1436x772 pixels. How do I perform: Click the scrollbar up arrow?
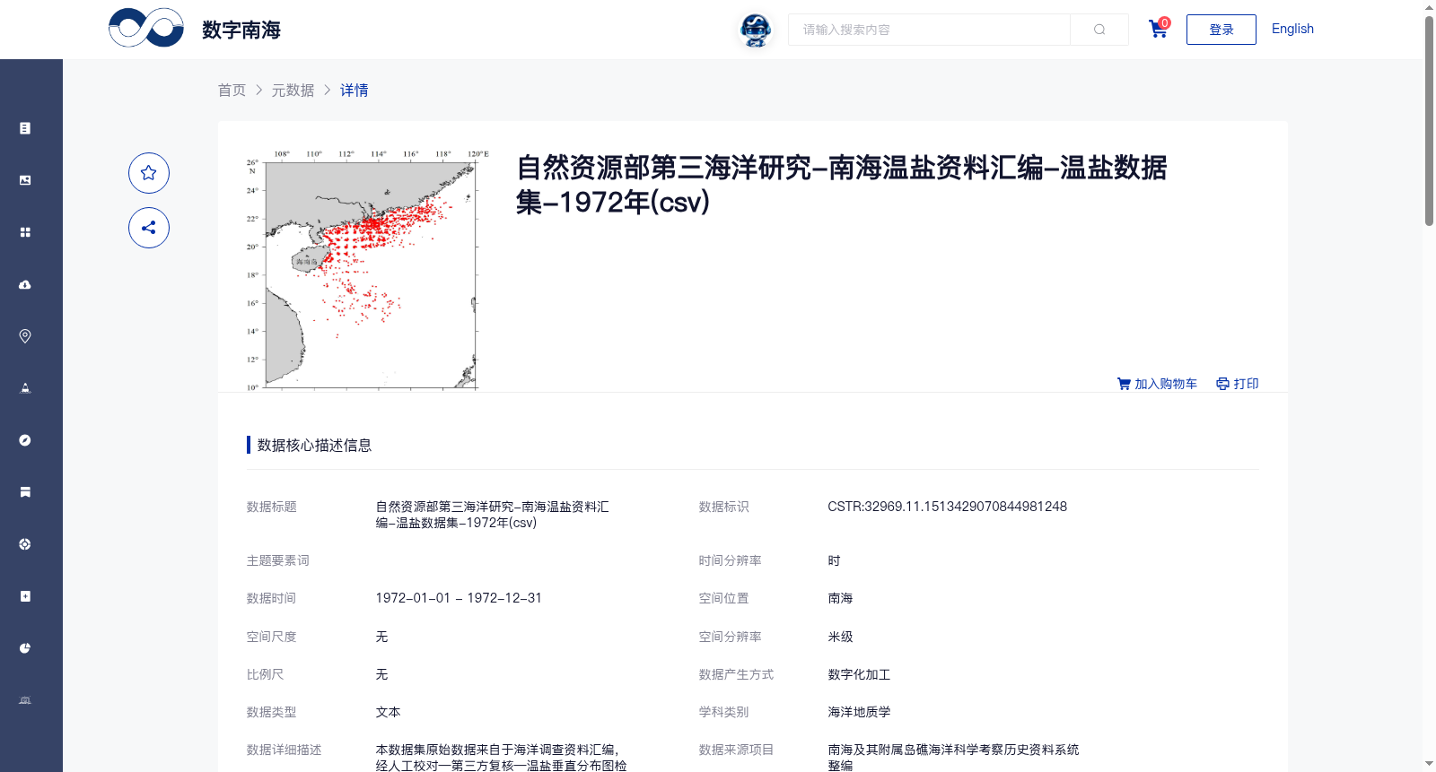point(1429,7)
